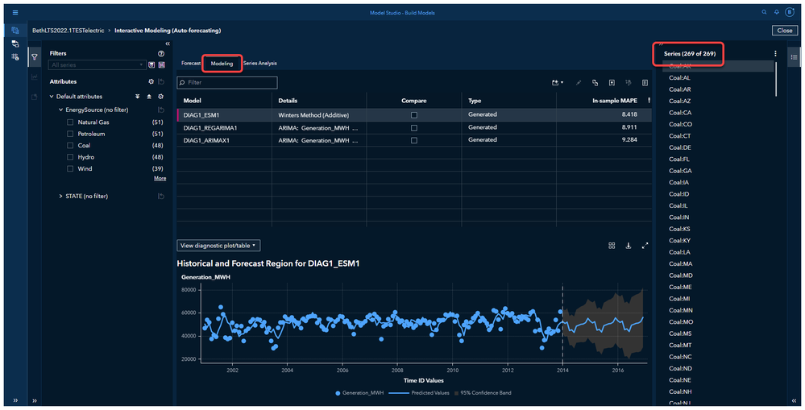Download the forecast plot

click(x=629, y=246)
